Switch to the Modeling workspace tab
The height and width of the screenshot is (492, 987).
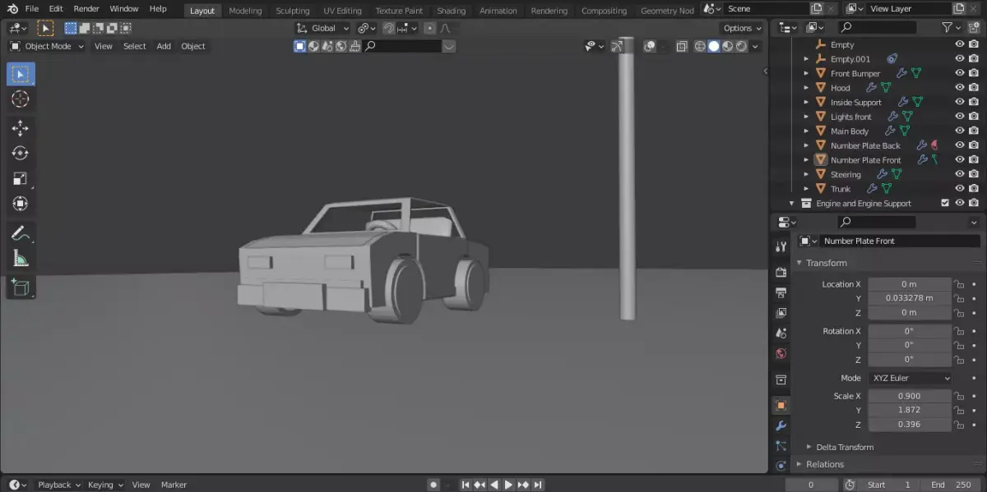click(245, 11)
